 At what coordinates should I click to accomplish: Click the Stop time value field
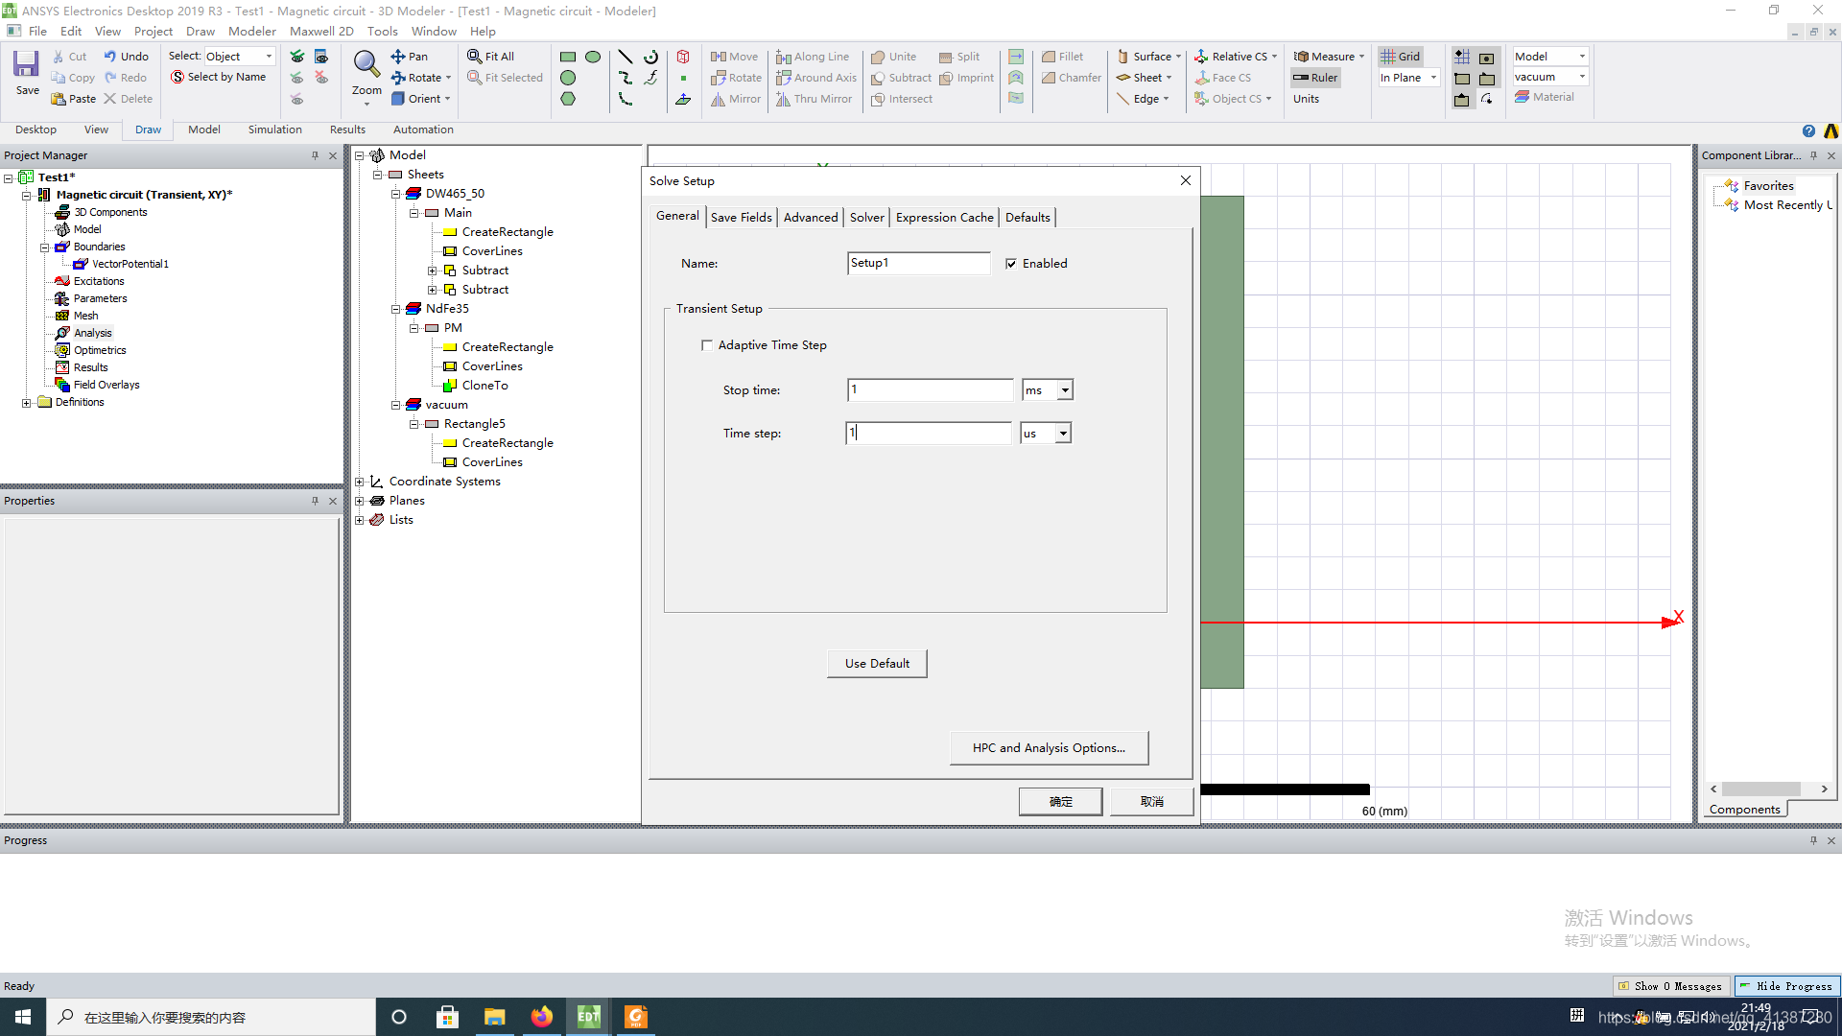point(930,390)
